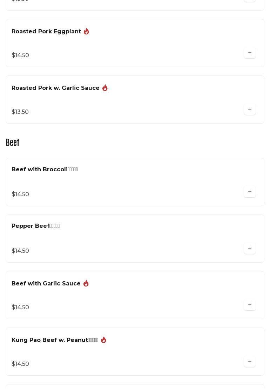Click the $14.50 price of Roasted Pork Eggplant

click(x=20, y=55)
